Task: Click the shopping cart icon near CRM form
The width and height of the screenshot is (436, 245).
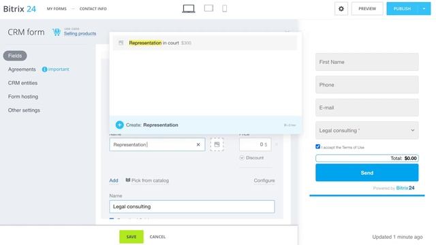Action: pyautogui.click(x=57, y=32)
